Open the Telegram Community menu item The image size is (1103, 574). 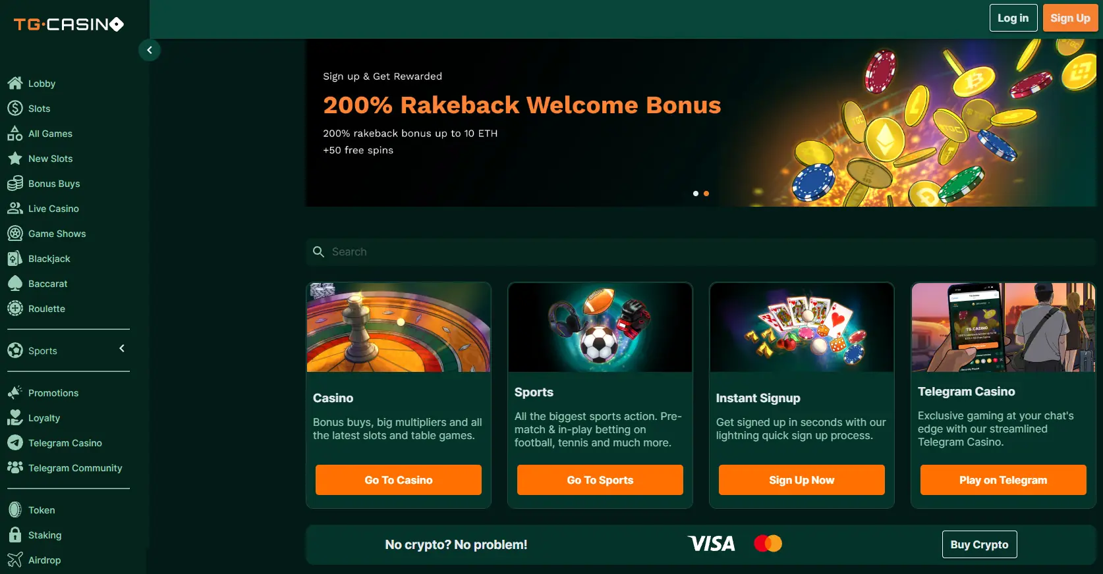74,467
